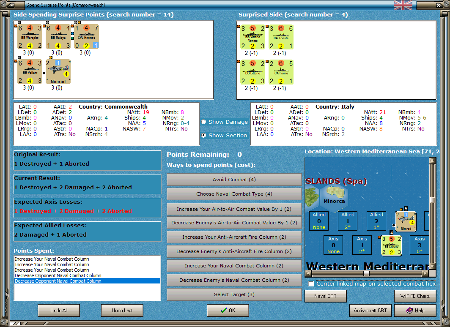Click the British flag icon in title bar
Image resolution: width=450 pixels, height=327 pixels.
(403, 5)
